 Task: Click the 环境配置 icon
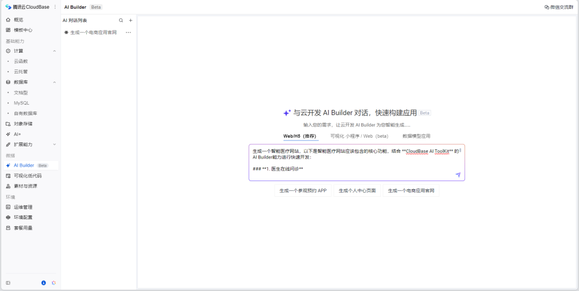pos(8,218)
